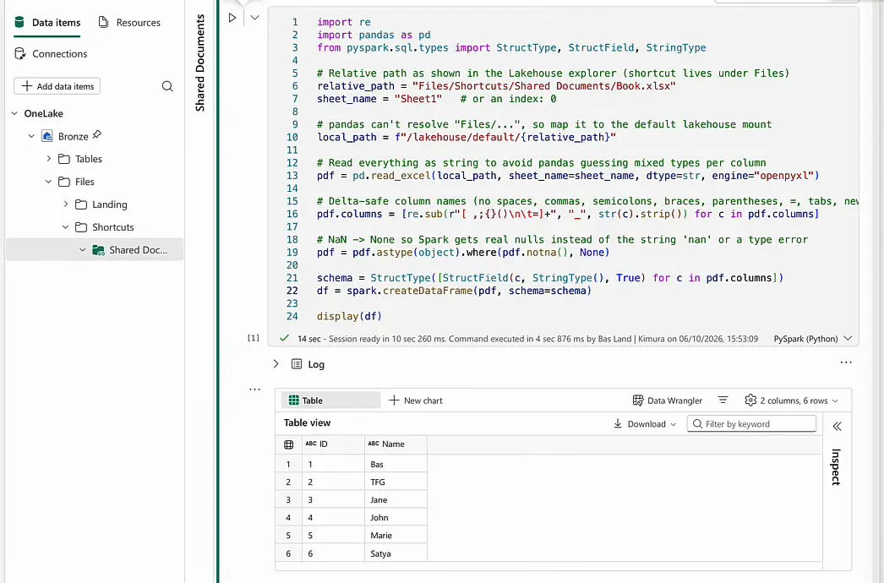The width and height of the screenshot is (884, 583).
Task: Add a New chart
Action: (416, 400)
